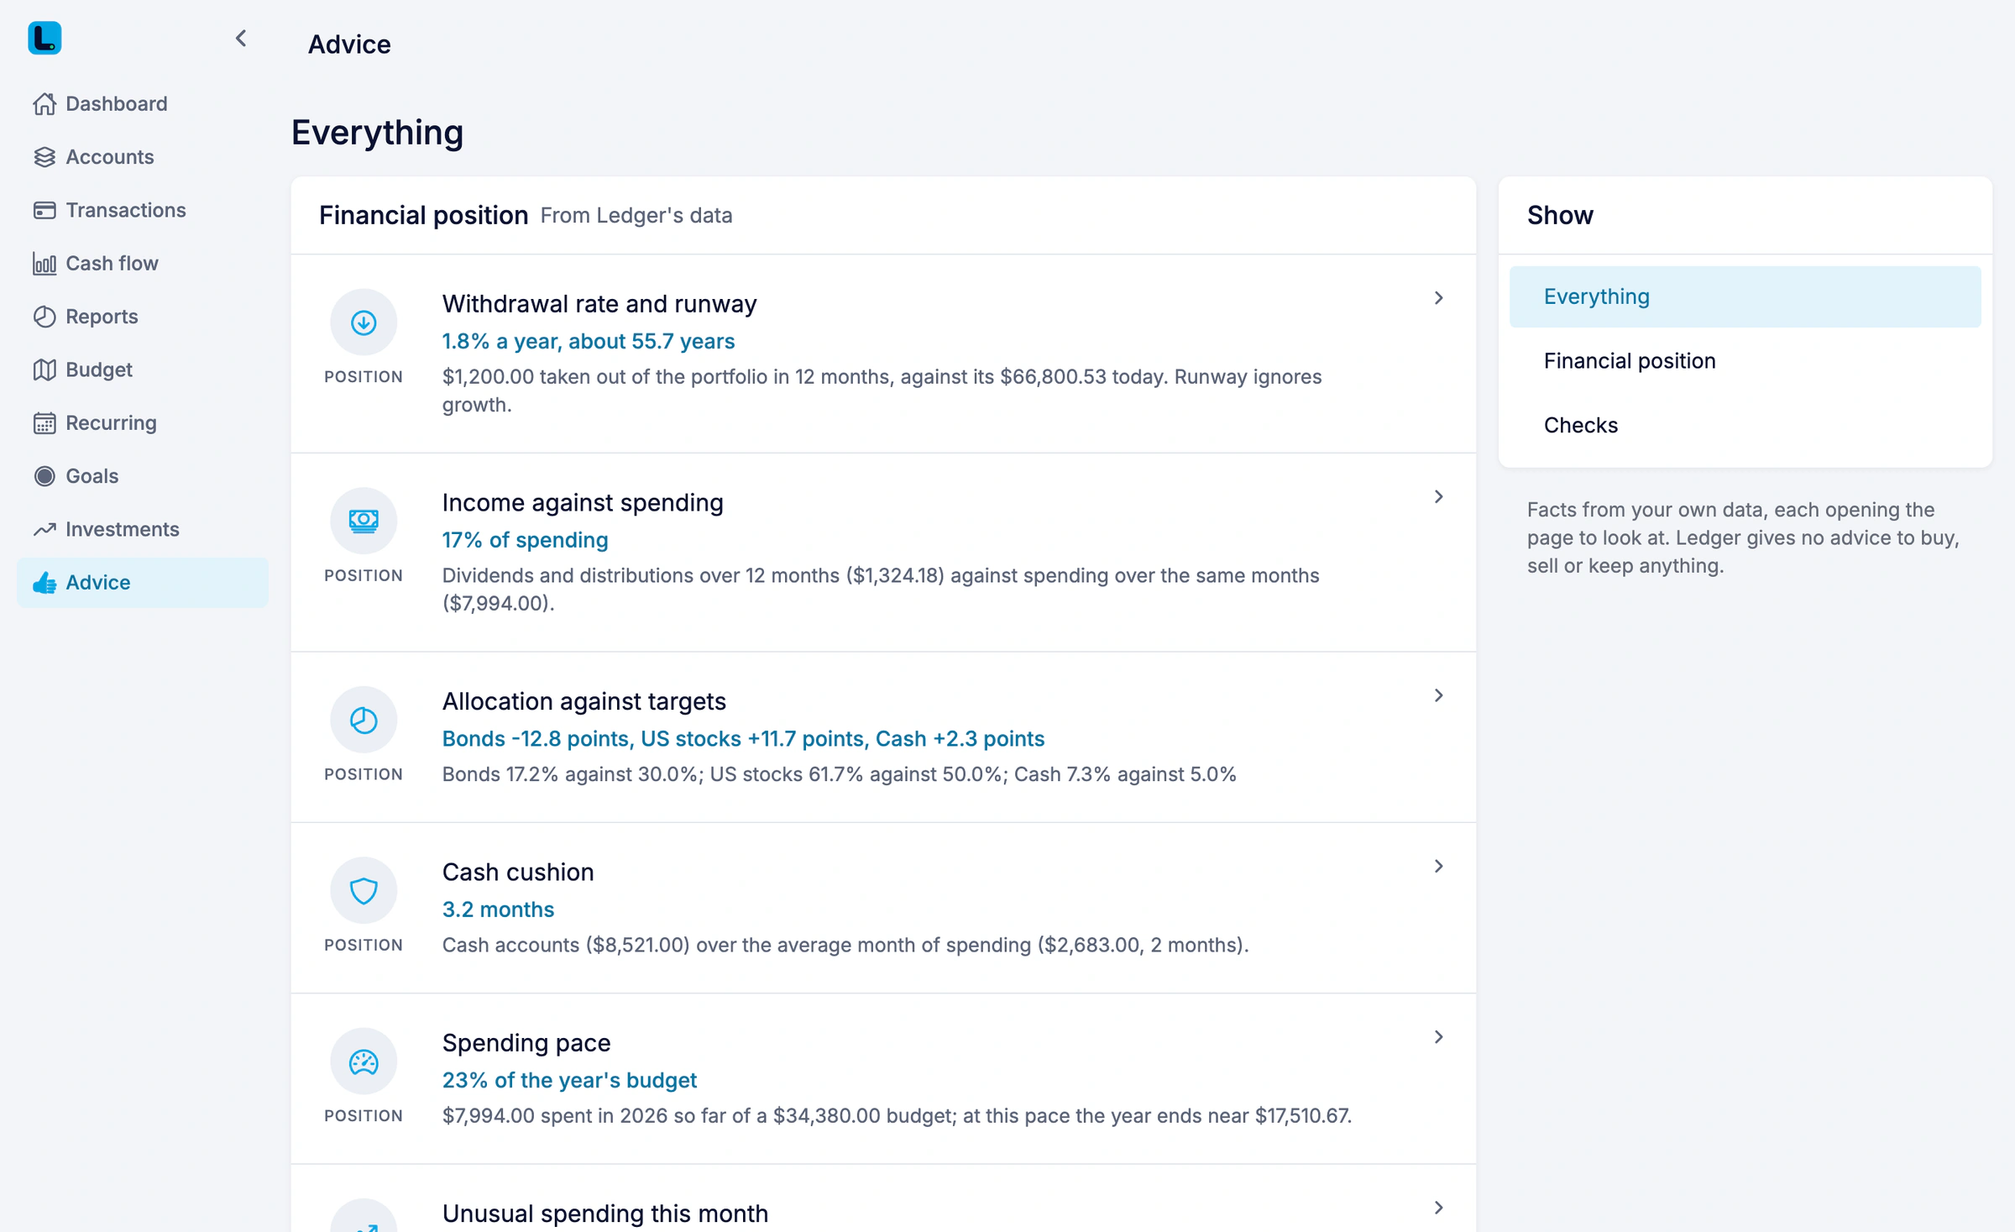Screen dimensions: 2015x1232
Task: Click the Budget map icon
Action: pos(44,370)
